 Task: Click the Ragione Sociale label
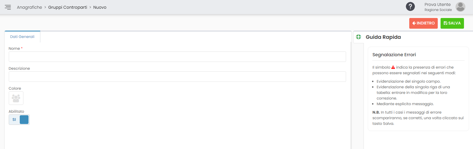[x=438, y=10]
